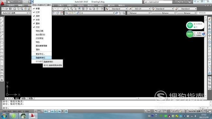Select the Polyline draw tool
This screenshot has width=212, height=119.
(x=2, y=25)
